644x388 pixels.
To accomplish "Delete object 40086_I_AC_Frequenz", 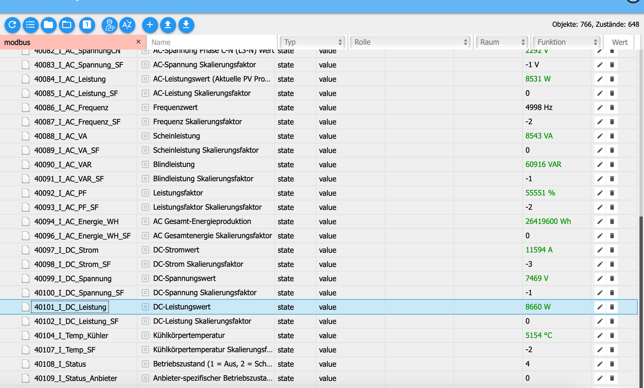I will tap(612, 107).
